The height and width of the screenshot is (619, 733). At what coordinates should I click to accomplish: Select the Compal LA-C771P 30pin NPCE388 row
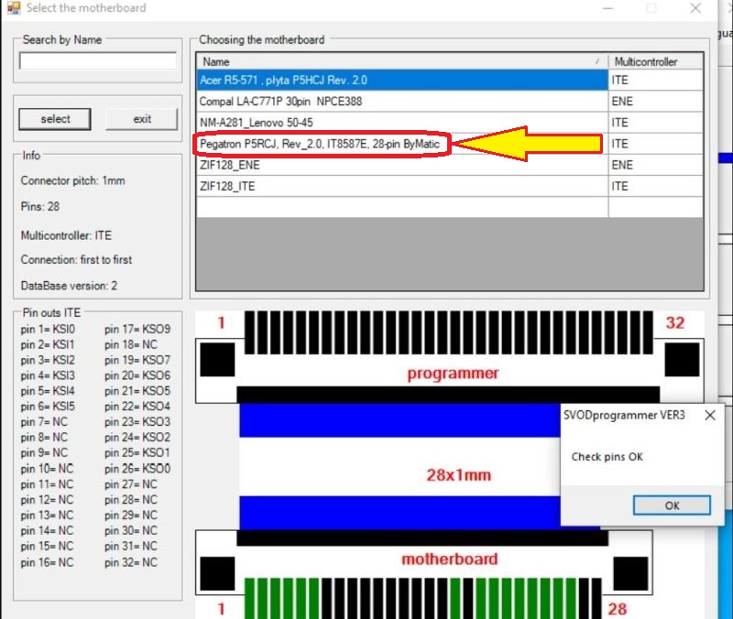(402, 102)
